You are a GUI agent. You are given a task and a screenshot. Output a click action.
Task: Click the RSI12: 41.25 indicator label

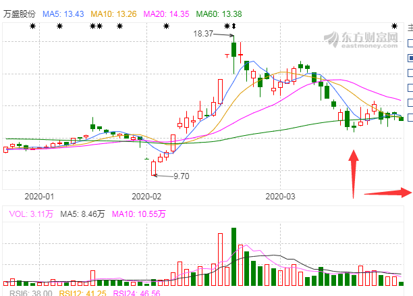(x=82, y=293)
